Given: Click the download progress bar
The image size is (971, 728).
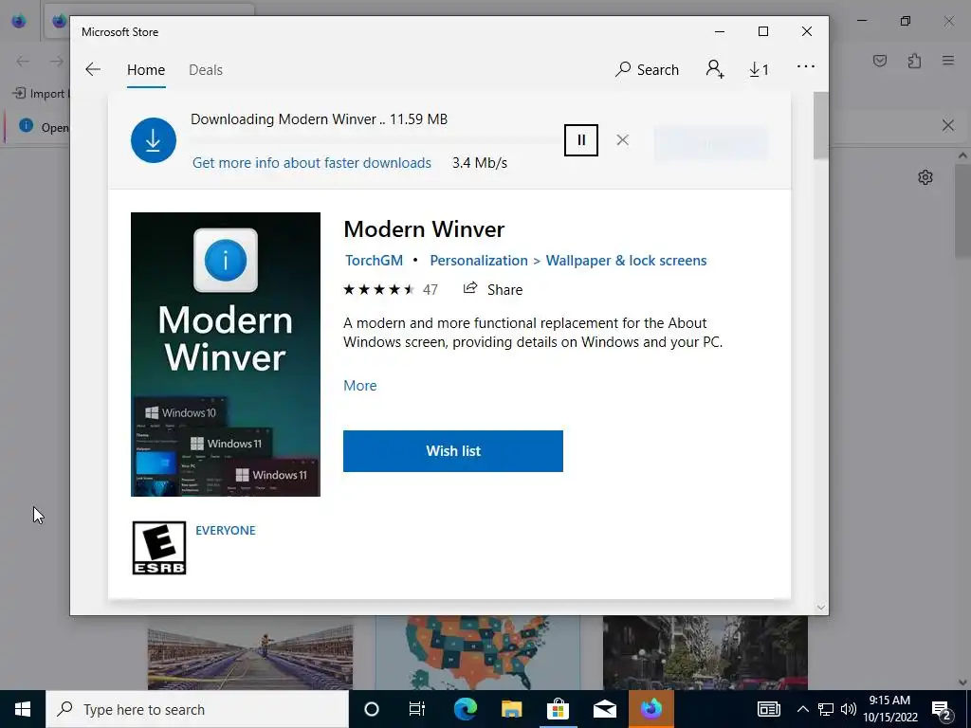Looking at the screenshot, I should pyautogui.click(x=376, y=141).
